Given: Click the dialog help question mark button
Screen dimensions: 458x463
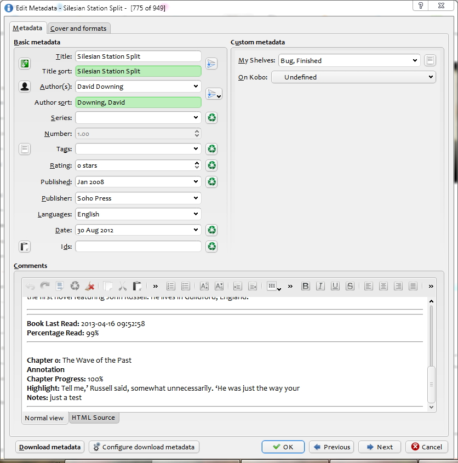Looking at the screenshot, I should 421,5.
